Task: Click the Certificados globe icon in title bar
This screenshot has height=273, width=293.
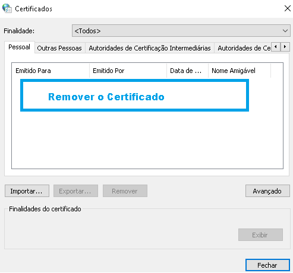Action: coord(7,8)
